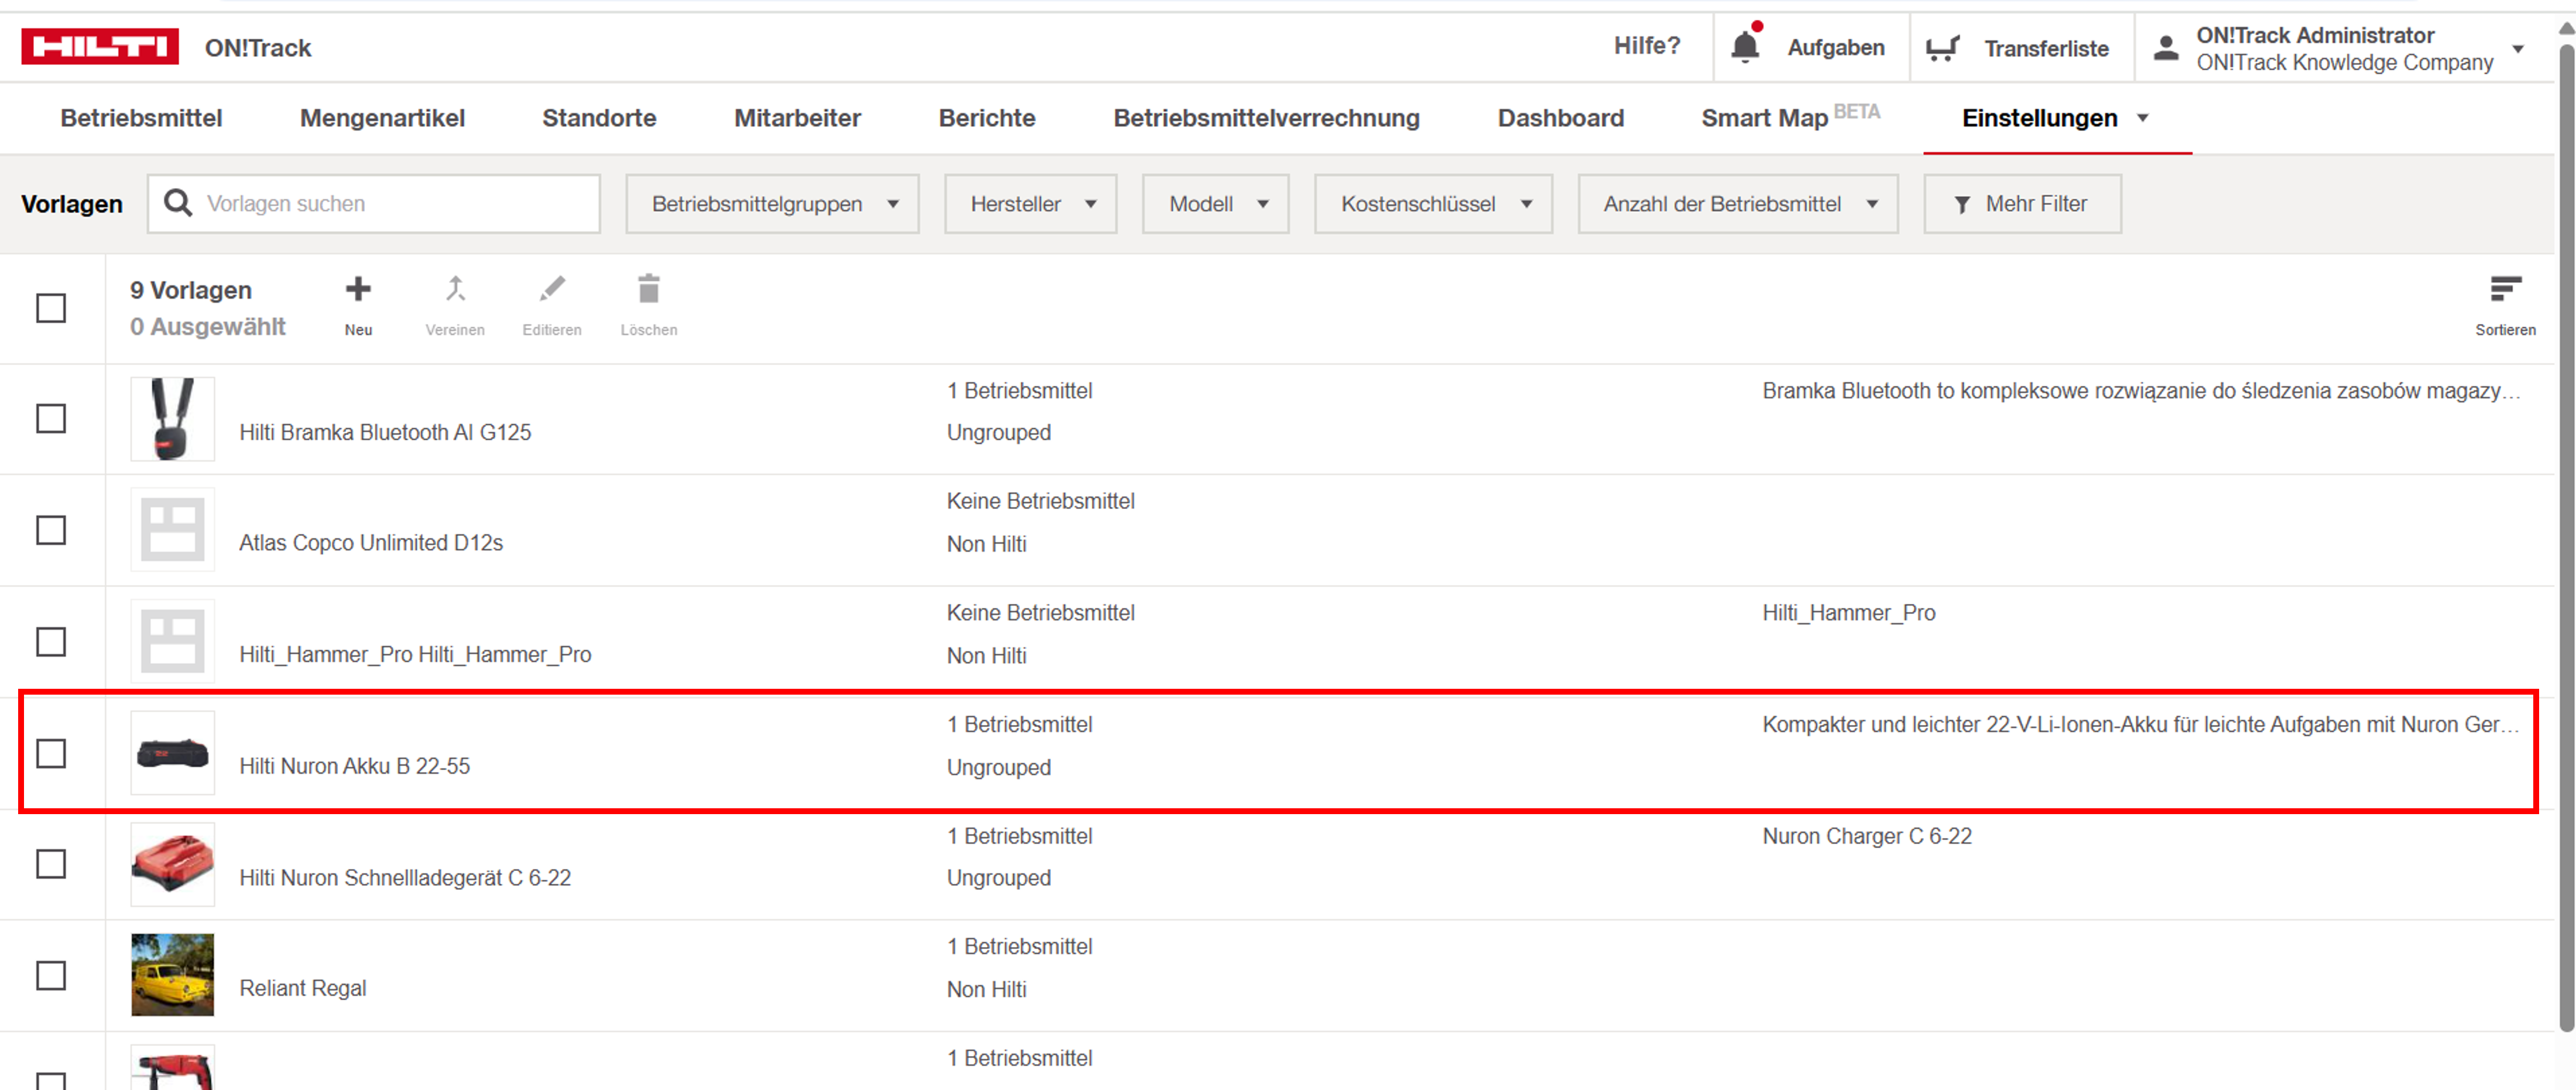Click 'Kompakter und leichter 22-V-Li-Ionen-Akku' description

click(2140, 725)
